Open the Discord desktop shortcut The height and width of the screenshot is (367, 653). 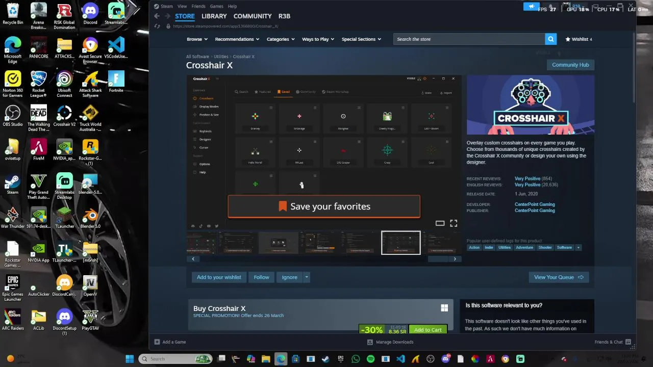[90, 14]
